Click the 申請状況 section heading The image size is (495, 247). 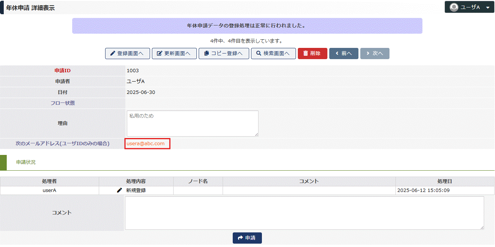(x=26, y=162)
